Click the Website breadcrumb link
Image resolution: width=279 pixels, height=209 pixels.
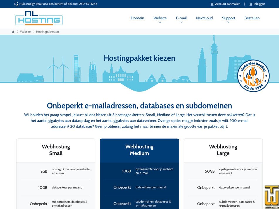point(25,32)
